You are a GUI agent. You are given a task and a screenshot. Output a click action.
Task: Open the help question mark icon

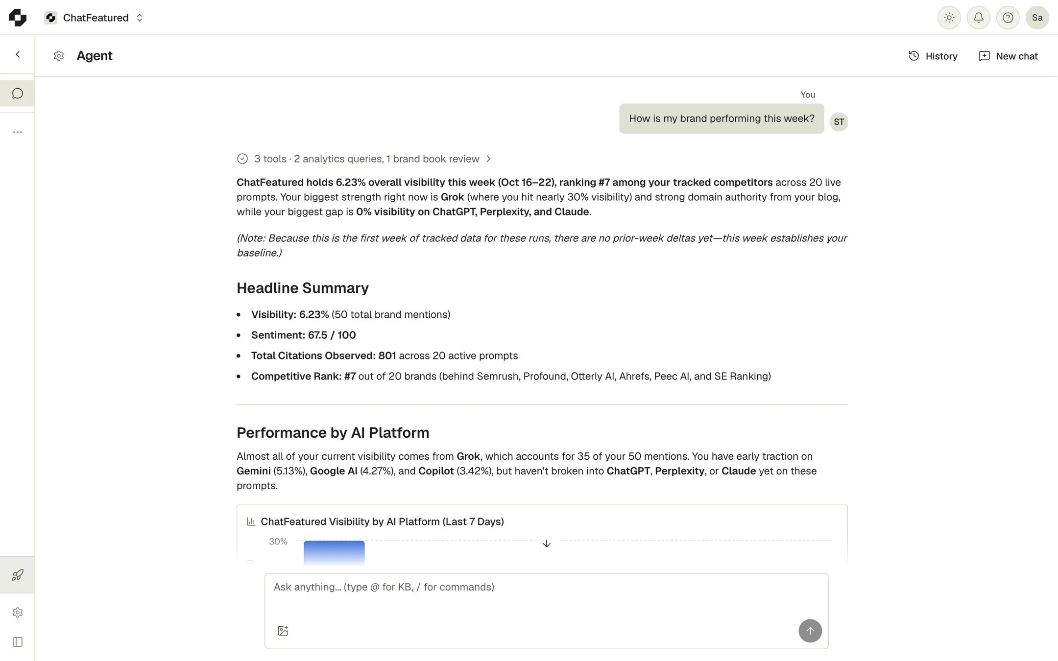(x=1008, y=18)
